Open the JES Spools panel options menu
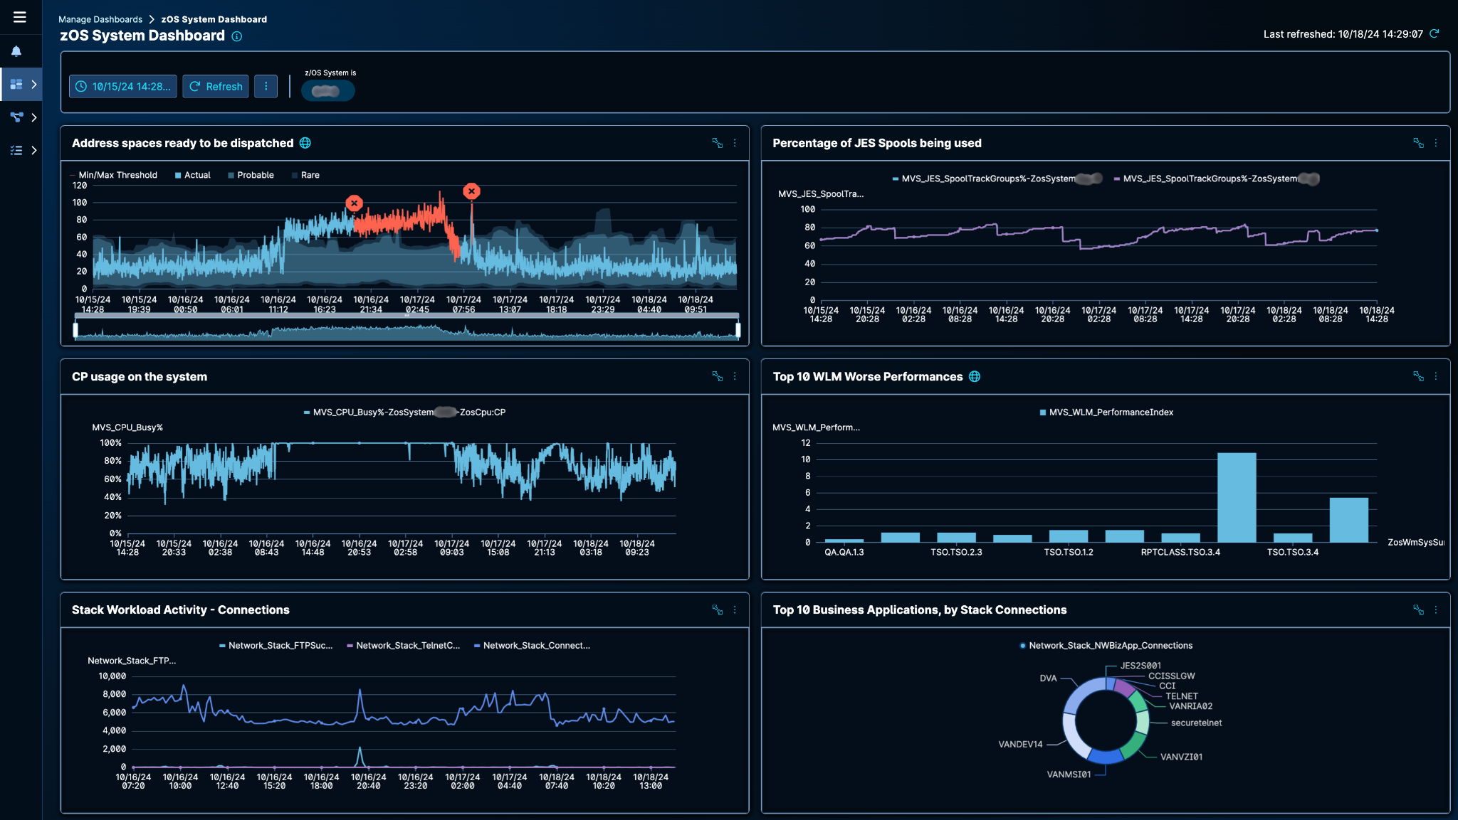Viewport: 1458px width, 820px height. tap(1436, 143)
